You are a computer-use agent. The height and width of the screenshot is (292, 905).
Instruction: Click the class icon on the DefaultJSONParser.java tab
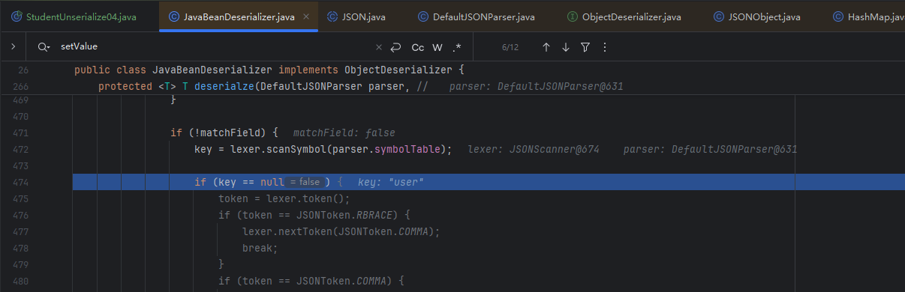[423, 16]
